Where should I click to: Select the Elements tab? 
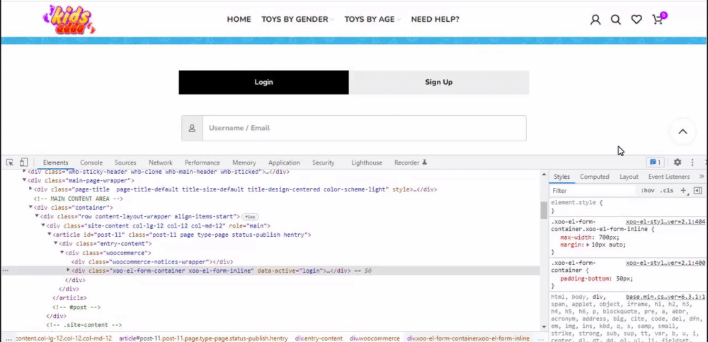[55, 163]
